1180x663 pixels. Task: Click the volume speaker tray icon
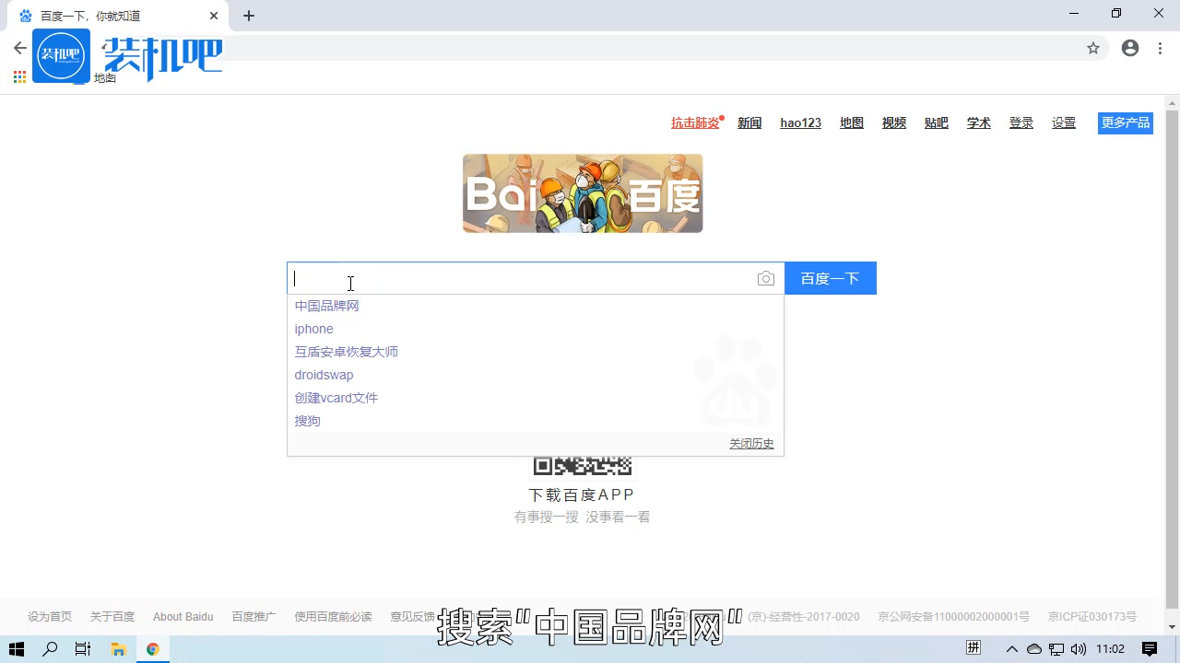(1079, 649)
